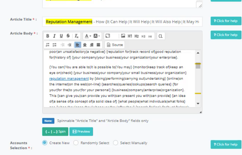Click the article body scrollbar up arrow
The image size is (242, 155).
coord(198,53)
